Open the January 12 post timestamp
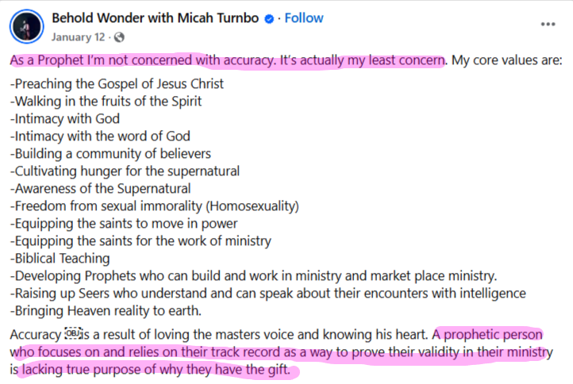Image resolution: width=573 pixels, height=384 pixels. pyautogui.click(x=78, y=37)
